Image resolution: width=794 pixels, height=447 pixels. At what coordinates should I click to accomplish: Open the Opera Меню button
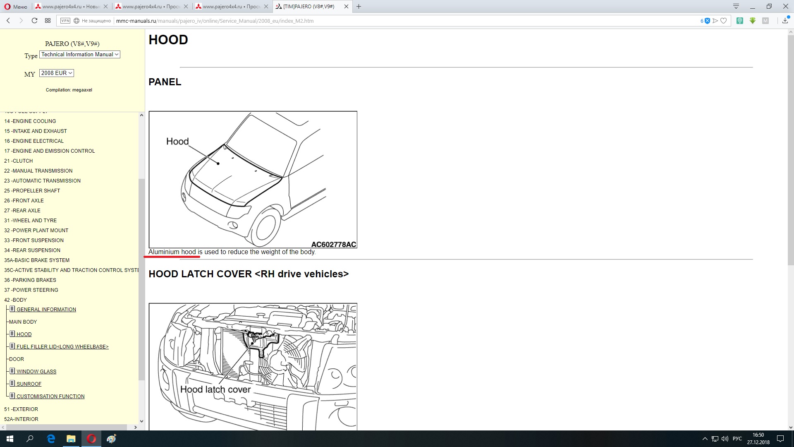tap(16, 7)
